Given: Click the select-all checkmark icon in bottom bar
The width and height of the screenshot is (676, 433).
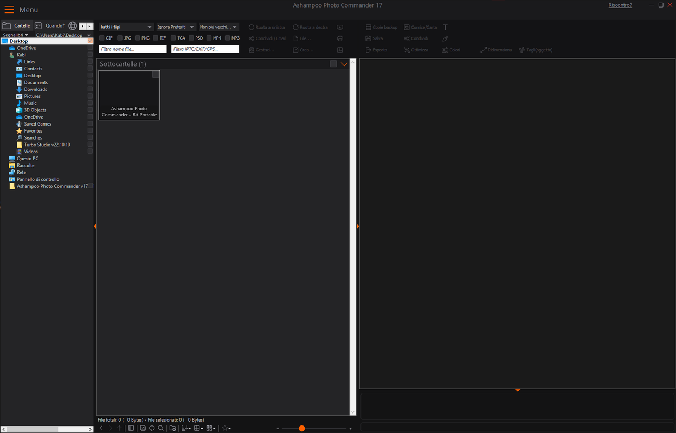Looking at the screenshot, I should (x=143, y=428).
